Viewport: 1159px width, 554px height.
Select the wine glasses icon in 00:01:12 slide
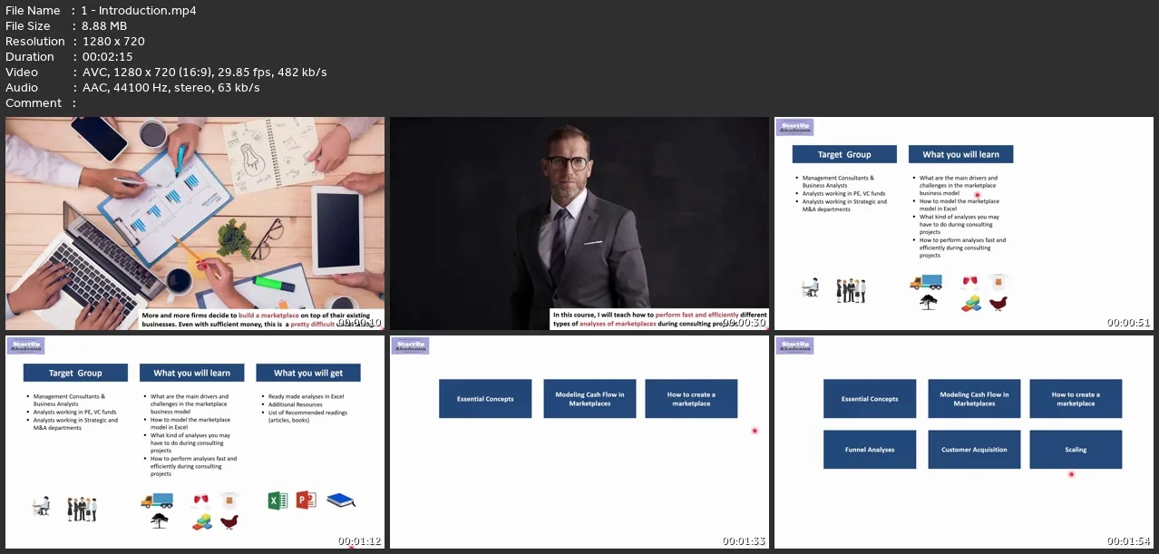(x=201, y=500)
